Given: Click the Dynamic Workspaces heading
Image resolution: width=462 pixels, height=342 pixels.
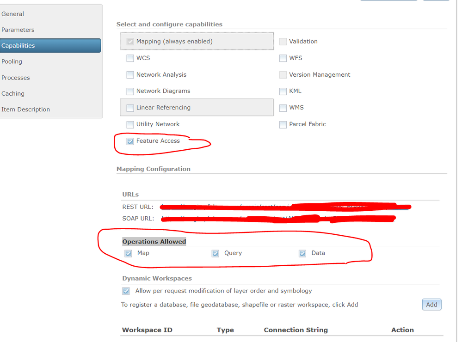Looking at the screenshot, I should click(157, 278).
